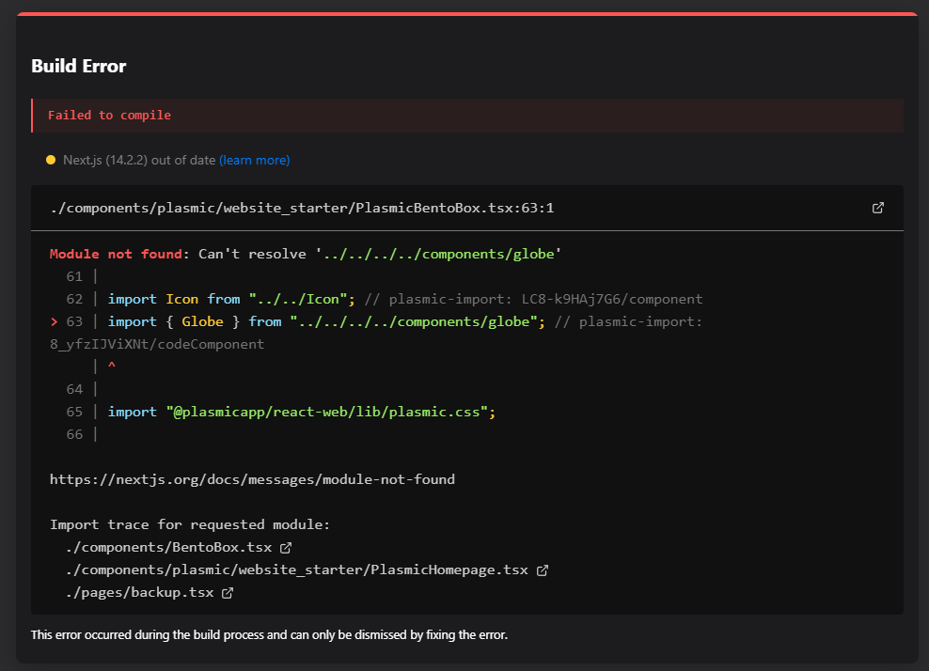Click the red arrow marker at line 63
This screenshot has width=929, height=671.
click(54, 321)
